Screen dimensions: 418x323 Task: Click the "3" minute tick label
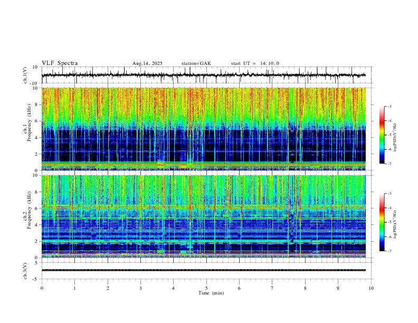(140, 288)
